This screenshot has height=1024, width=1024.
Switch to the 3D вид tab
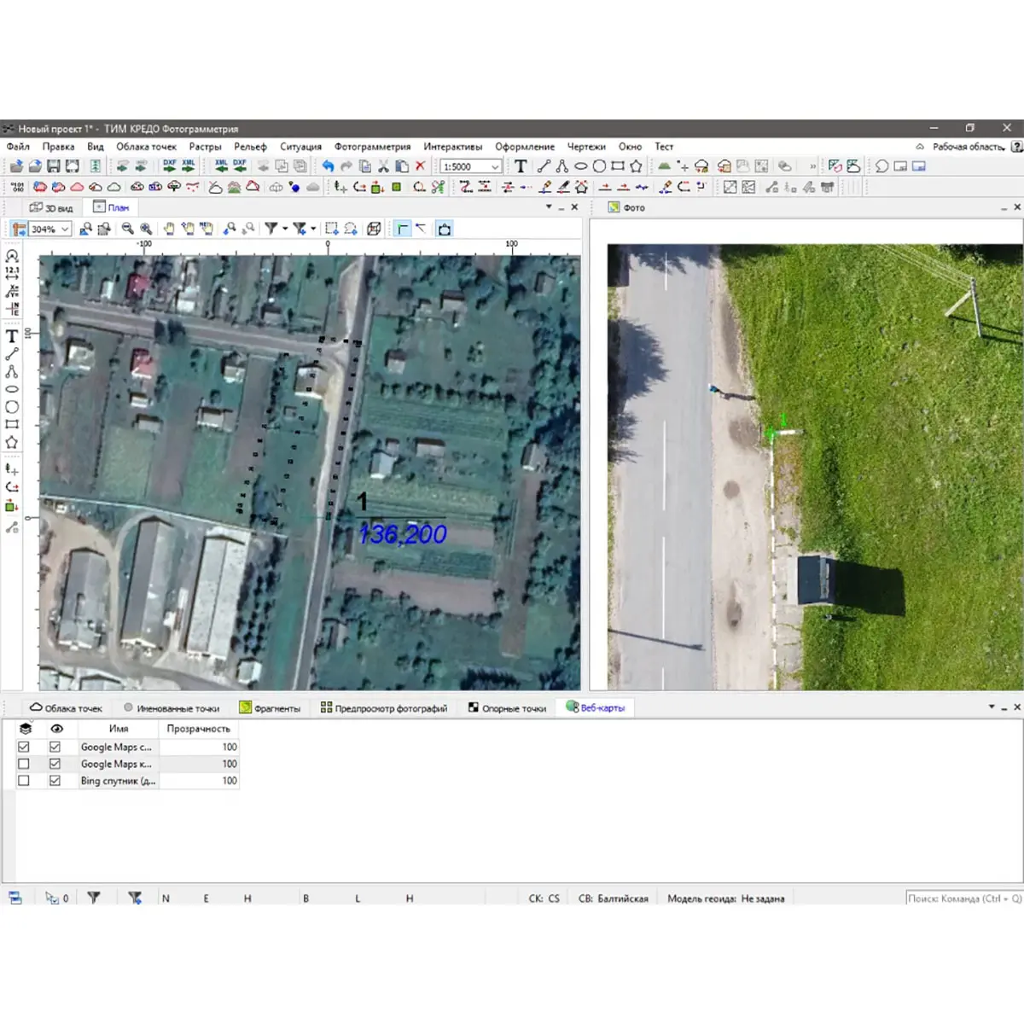point(52,207)
